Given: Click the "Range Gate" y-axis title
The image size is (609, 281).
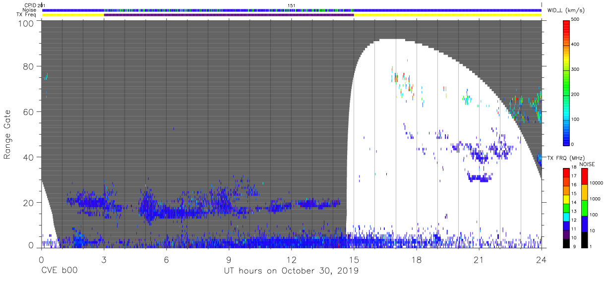Looking at the screenshot, I should [x=7, y=134].
